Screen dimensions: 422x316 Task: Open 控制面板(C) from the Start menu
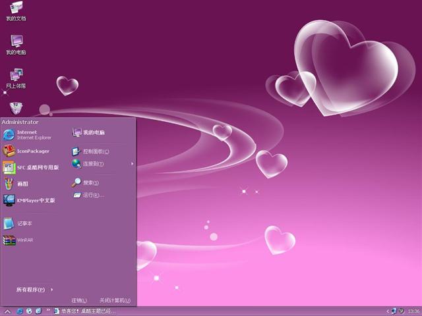coord(94,151)
